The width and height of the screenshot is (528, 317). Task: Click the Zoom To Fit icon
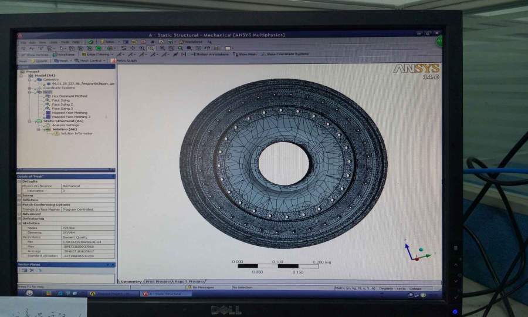[162, 48]
